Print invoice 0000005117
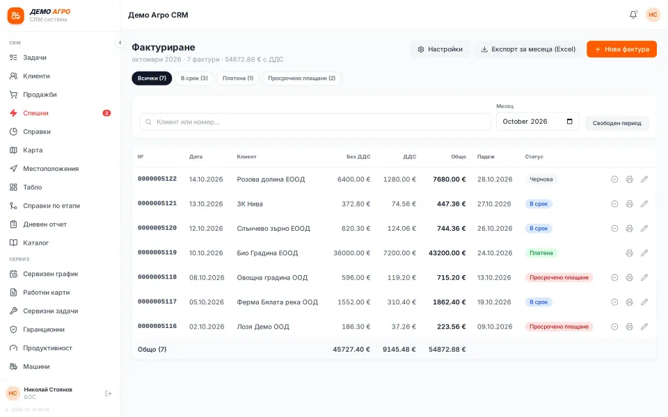668x417 pixels. tap(629, 302)
